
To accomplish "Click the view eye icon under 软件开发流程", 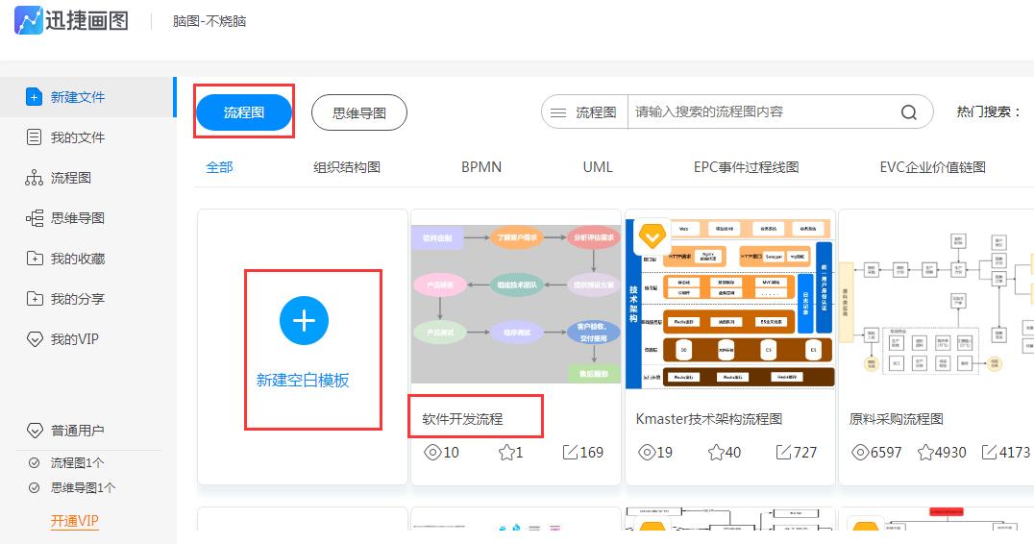I will 432,453.
